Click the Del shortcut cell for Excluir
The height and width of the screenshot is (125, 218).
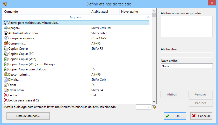(x=93, y=95)
